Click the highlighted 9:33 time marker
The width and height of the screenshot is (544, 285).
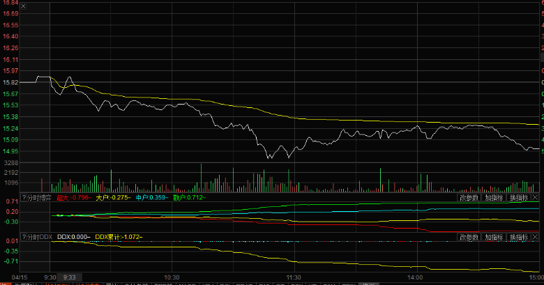coord(67,277)
